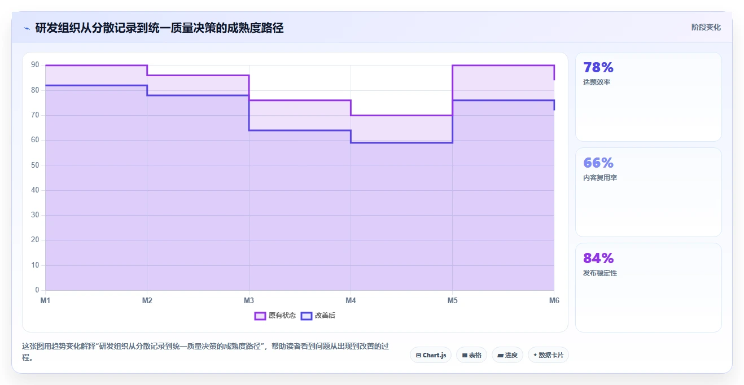Click the M3 axis label
The width and height of the screenshot is (744, 385).
249,300
